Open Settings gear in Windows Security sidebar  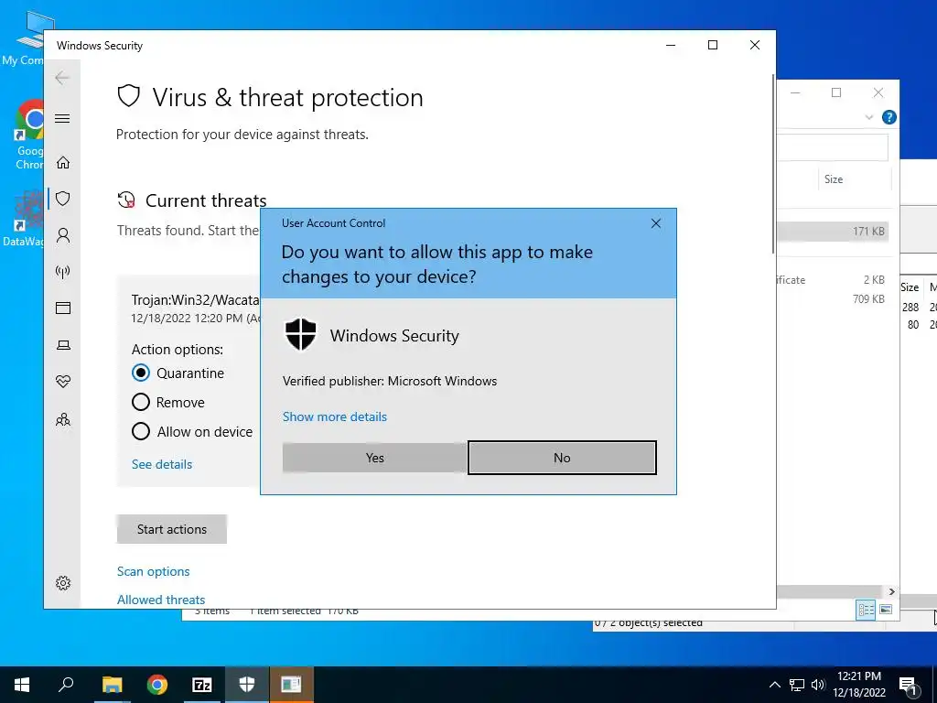tap(63, 583)
